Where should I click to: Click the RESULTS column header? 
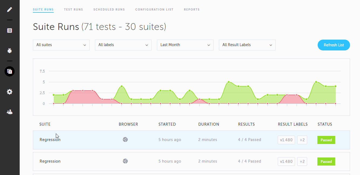point(246,124)
